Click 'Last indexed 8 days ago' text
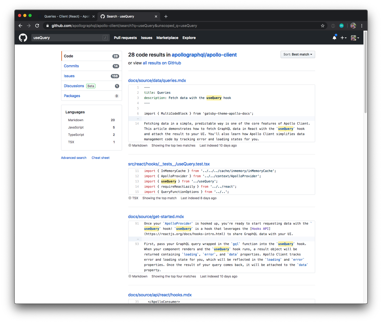This screenshot has height=323, width=382. pyautogui.click(x=199, y=198)
